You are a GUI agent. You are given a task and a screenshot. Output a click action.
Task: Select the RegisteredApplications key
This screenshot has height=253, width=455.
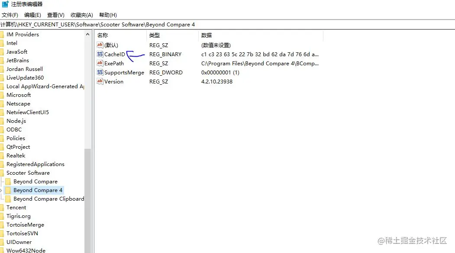click(35, 164)
